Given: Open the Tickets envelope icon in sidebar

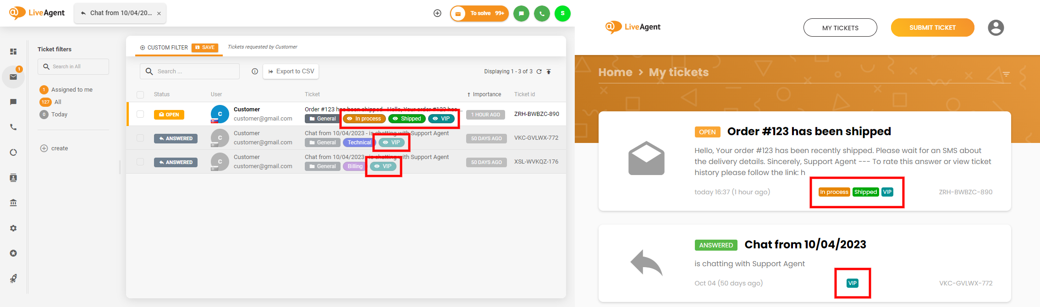Looking at the screenshot, I should [13, 77].
